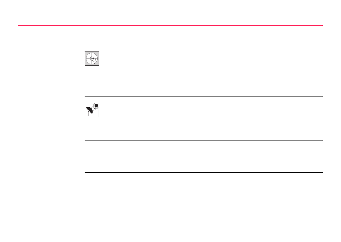Click the sun and umbrella icon

(92, 110)
